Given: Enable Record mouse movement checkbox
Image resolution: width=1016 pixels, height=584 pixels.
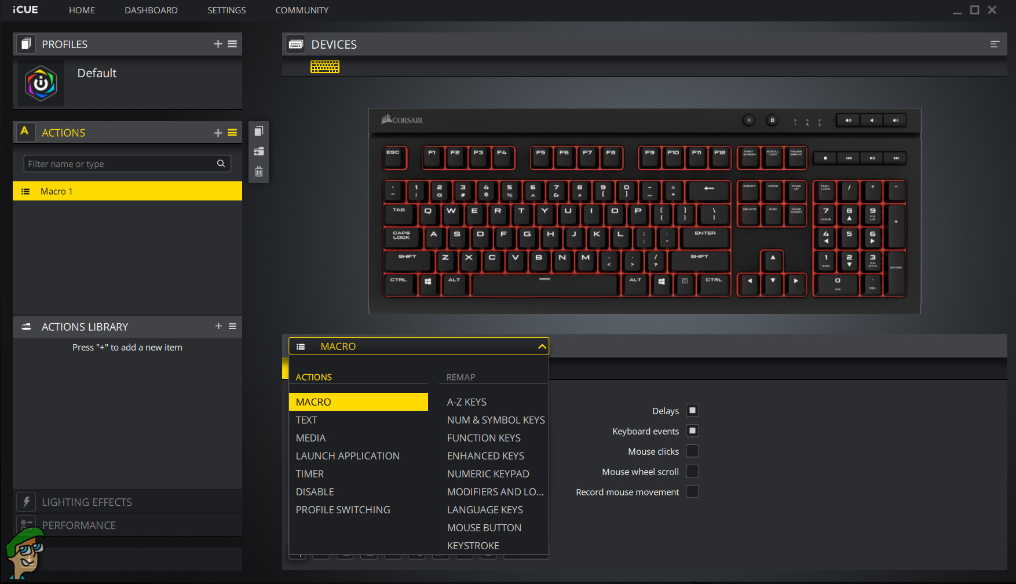Looking at the screenshot, I should point(692,491).
